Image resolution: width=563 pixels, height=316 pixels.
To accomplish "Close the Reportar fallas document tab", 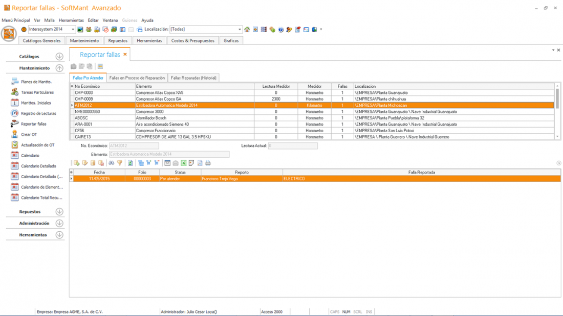I will 125,54.
